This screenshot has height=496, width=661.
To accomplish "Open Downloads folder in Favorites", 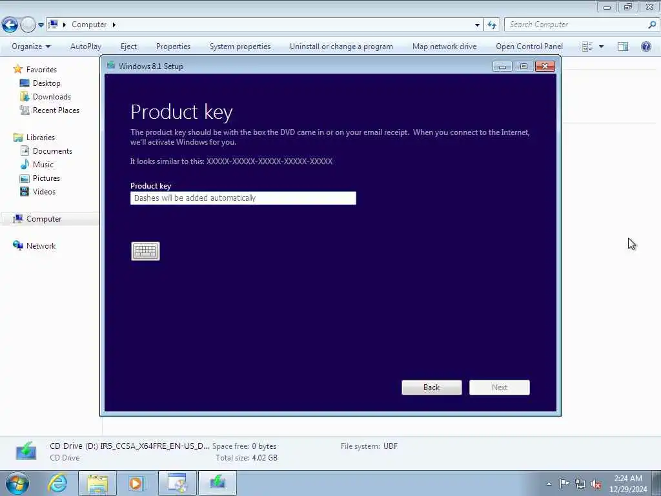I will point(52,97).
